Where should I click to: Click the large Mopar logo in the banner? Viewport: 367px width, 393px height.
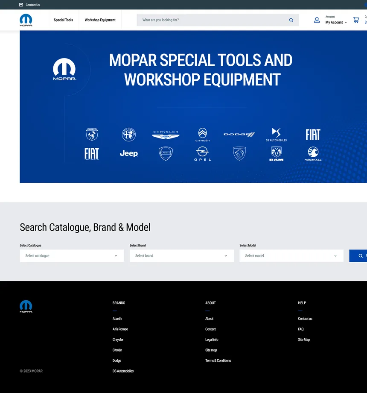click(64, 69)
